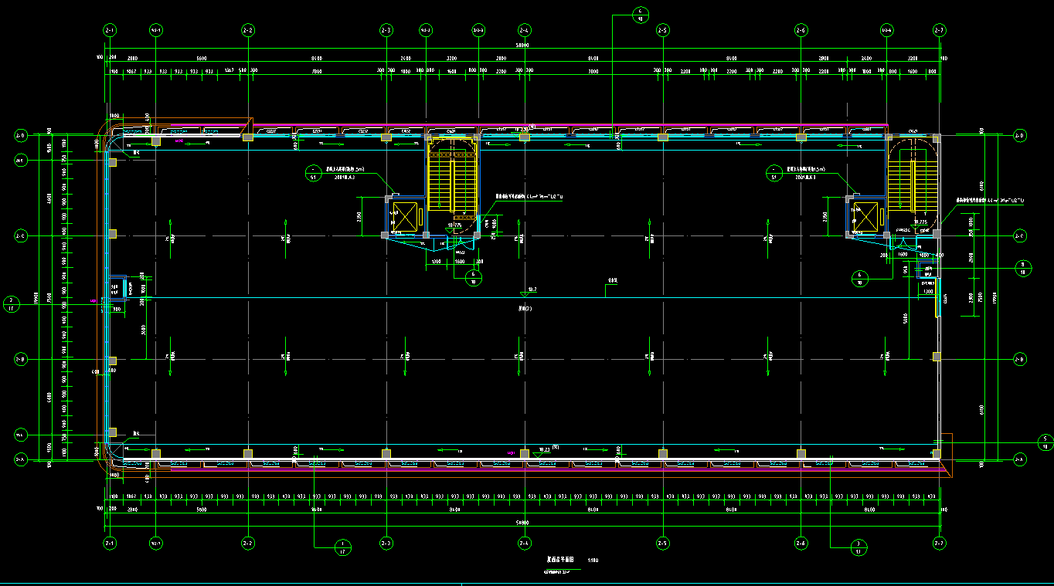The width and height of the screenshot is (1054, 586).
Task: Click the 1:100 scale label
Action: (x=593, y=561)
